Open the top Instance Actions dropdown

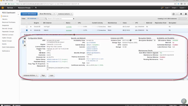click(65, 14)
